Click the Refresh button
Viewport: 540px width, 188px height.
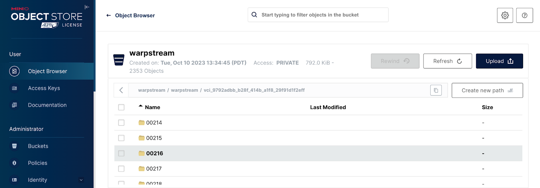[x=447, y=61]
